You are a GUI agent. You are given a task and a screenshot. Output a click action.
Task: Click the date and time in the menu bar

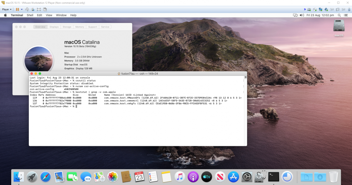pyautogui.click(x=320, y=15)
